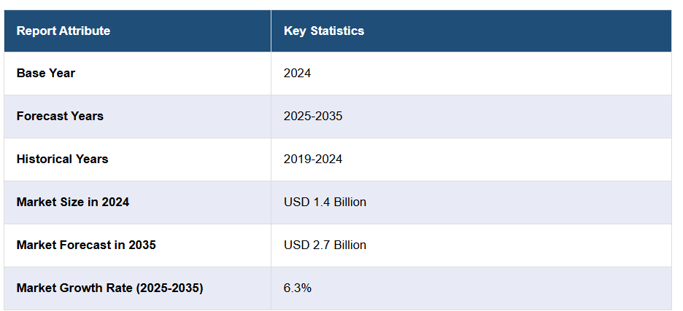Image resolution: width=683 pixels, height=311 pixels.
Task: Click the Key Statistics column header
Action: point(324,31)
